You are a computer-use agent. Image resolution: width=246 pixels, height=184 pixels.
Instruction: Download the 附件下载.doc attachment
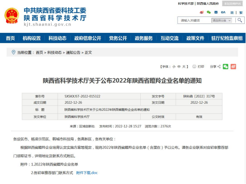(87, 173)
